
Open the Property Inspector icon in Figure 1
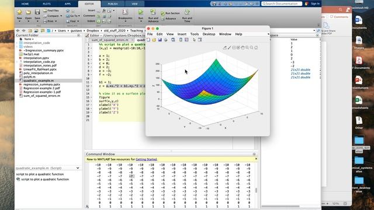coord(200,40)
